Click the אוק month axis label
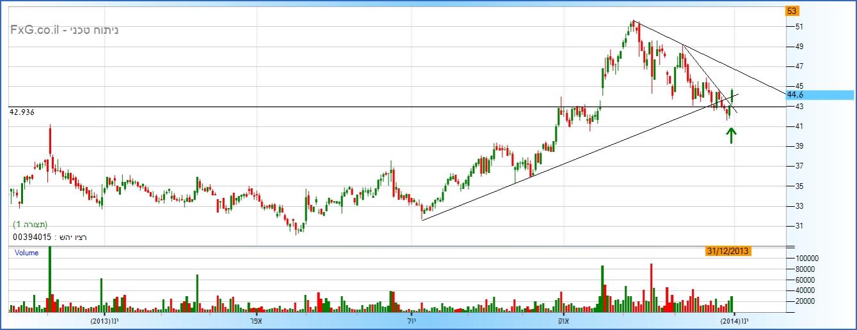This screenshot has width=857, height=330. click(x=563, y=320)
